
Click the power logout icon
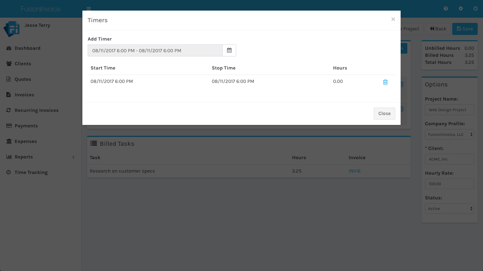(475, 9)
